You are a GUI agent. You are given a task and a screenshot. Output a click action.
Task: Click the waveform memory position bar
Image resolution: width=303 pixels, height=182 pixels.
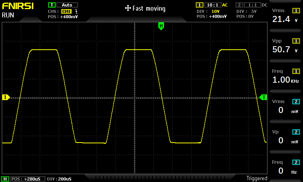pos(160,177)
